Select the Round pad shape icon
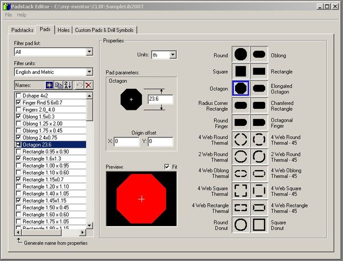Screen dimensions: 343x261 click(241, 54)
